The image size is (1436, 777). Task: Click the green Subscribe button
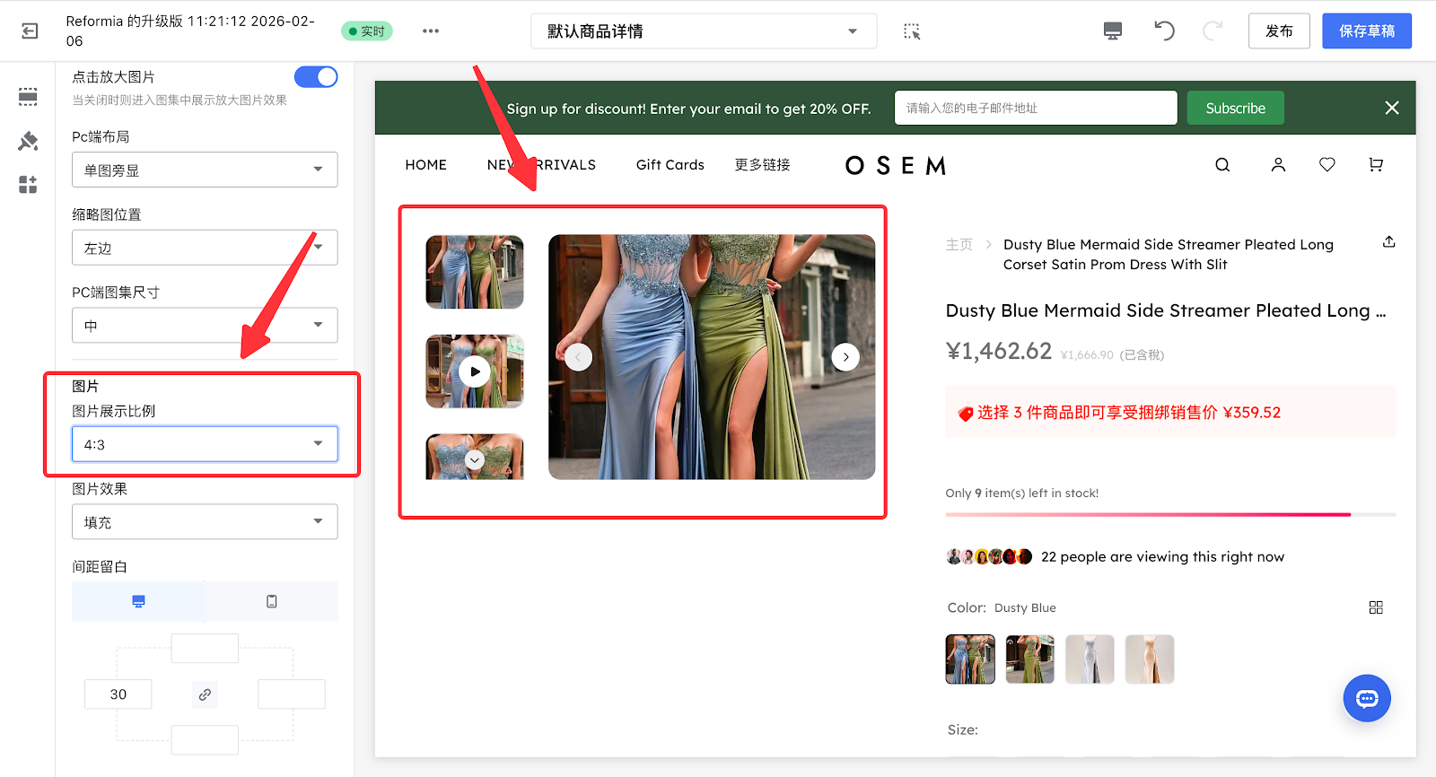tap(1235, 109)
